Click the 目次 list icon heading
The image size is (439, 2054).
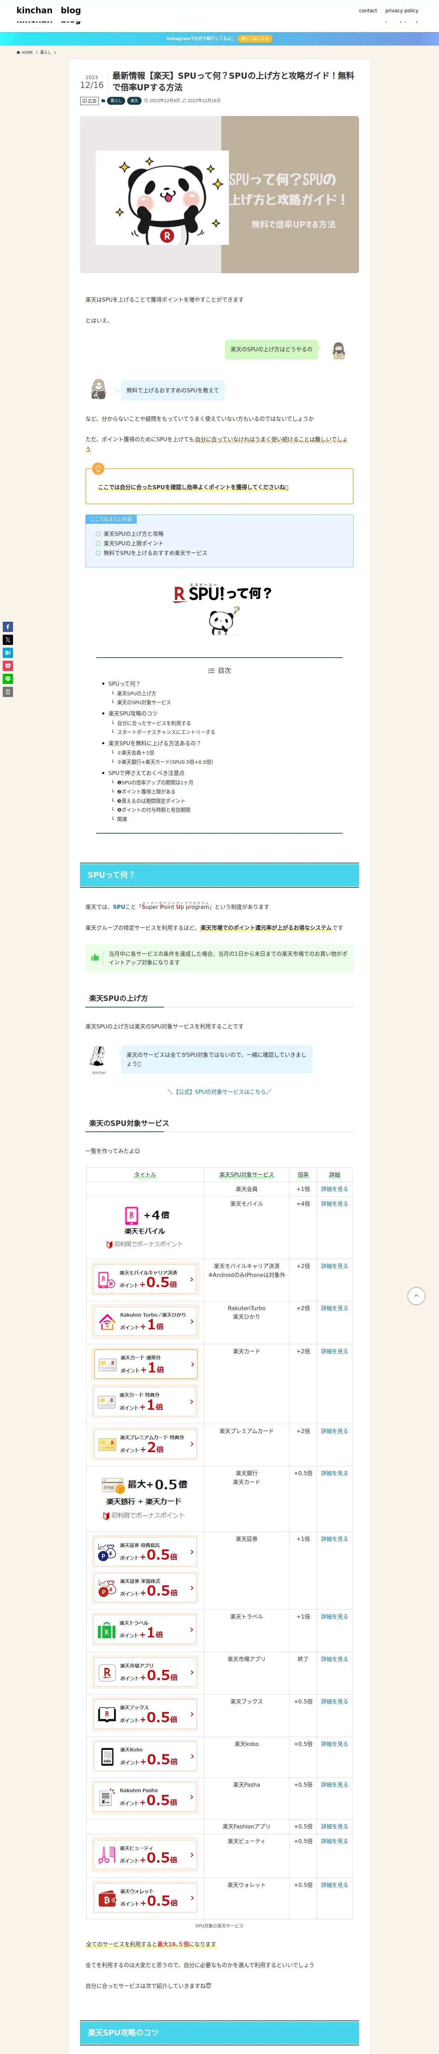pyautogui.click(x=219, y=671)
